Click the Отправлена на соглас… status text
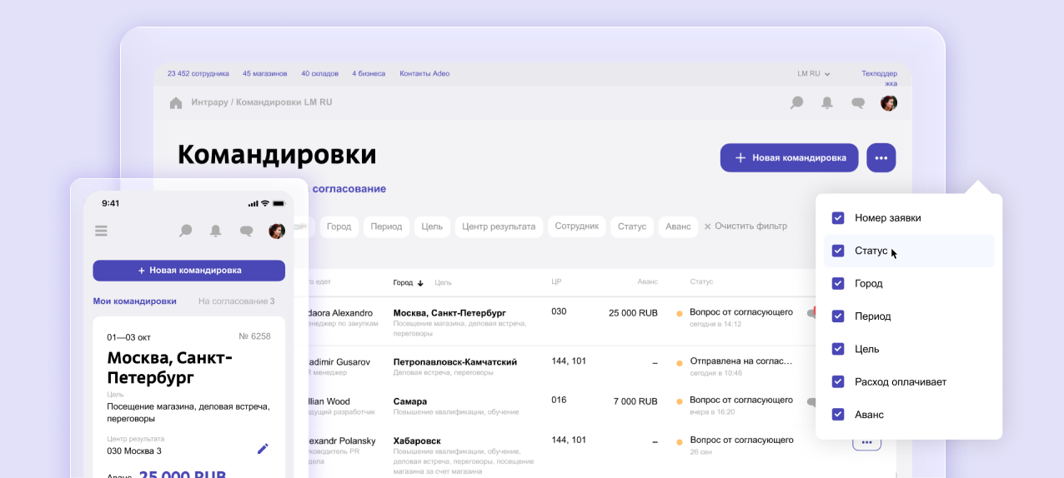1064x478 pixels. tap(741, 361)
